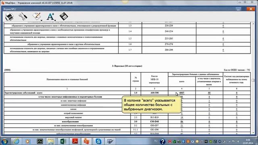This screenshot has width=258, height=145.
Task: Open the Windows Start menu
Action: [4, 141]
